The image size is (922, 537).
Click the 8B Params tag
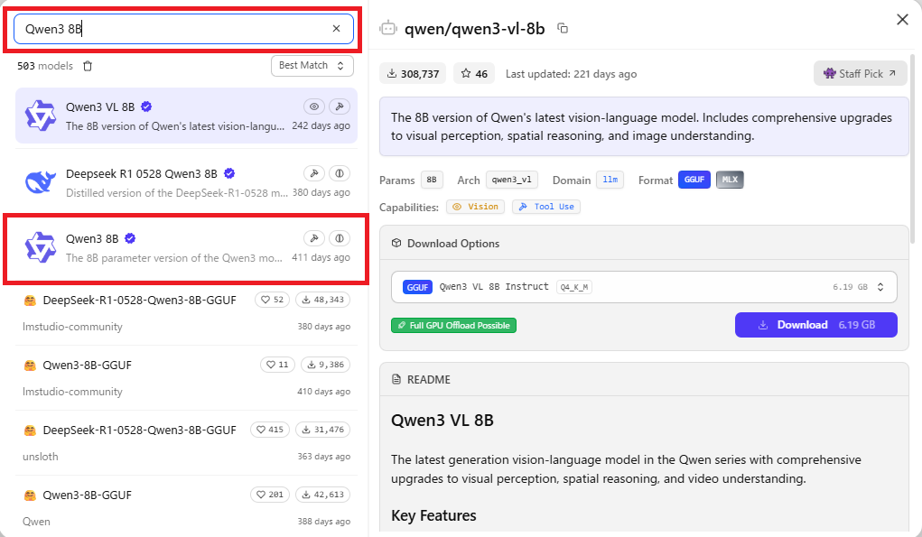tap(432, 180)
